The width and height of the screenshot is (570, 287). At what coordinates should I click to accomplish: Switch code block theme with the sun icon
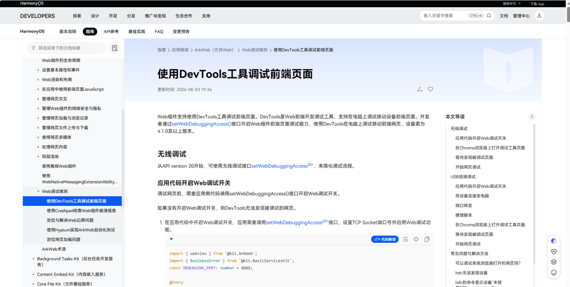click(x=416, y=239)
